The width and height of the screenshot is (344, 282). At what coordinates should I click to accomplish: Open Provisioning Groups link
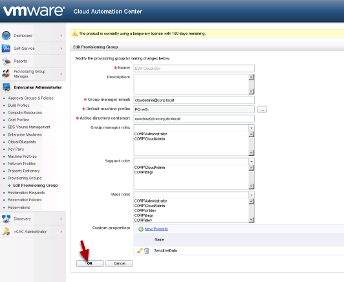(25, 178)
